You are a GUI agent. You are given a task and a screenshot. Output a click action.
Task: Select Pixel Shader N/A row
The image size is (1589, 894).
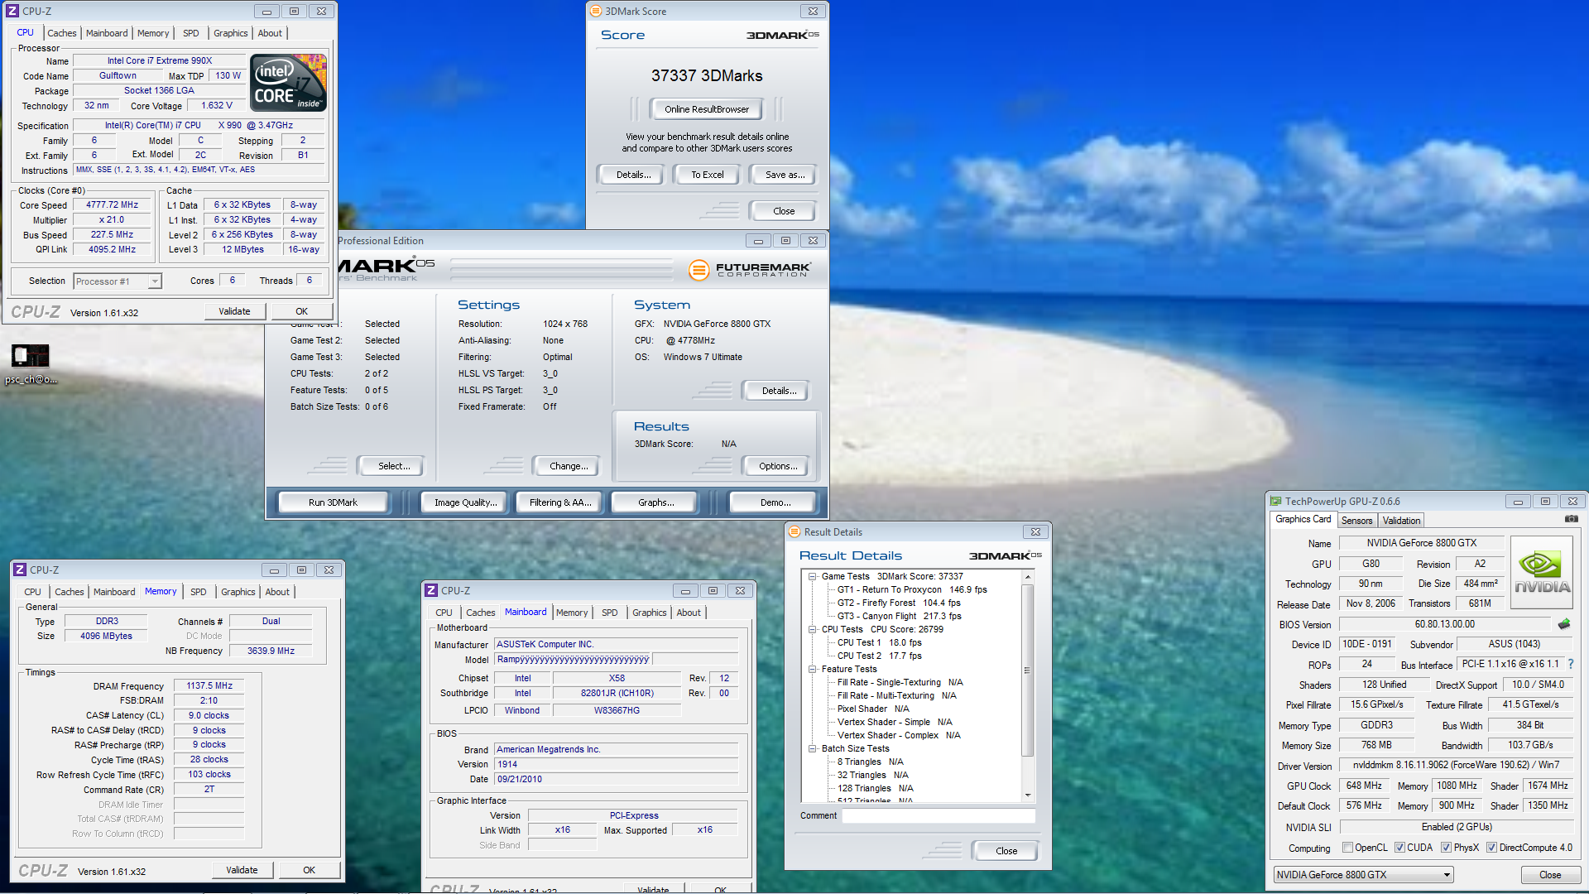873,709
